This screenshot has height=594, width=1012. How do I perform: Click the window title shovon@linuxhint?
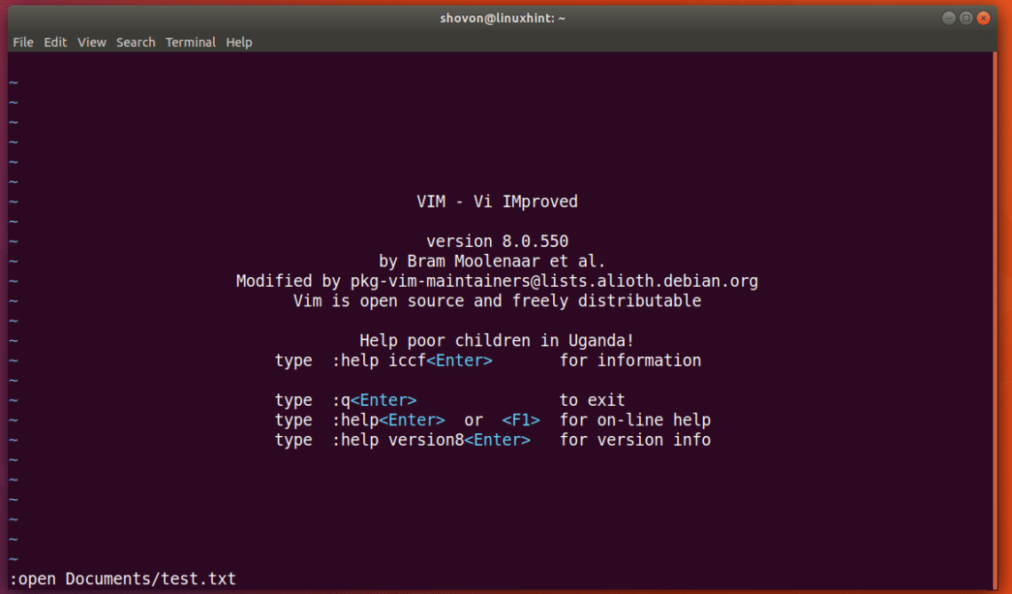[502, 18]
